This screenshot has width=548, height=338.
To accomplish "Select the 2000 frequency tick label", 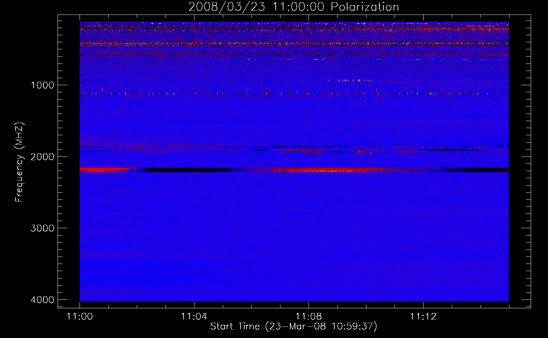I will 42,156.
